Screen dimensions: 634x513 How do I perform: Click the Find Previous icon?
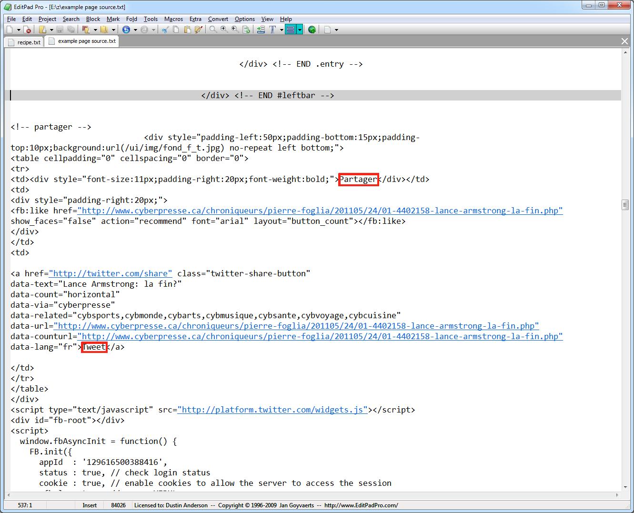235,30
